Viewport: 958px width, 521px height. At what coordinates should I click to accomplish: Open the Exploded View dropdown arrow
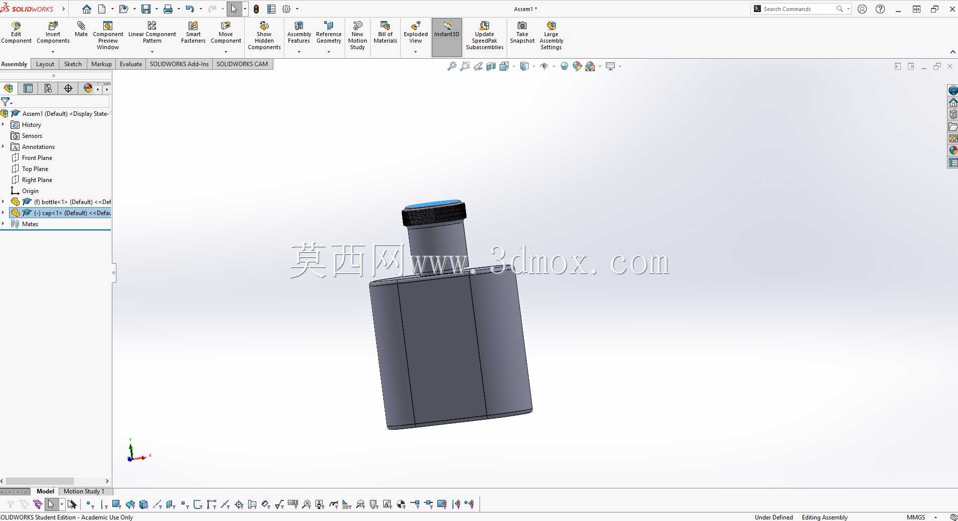pyautogui.click(x=415, y=52)
